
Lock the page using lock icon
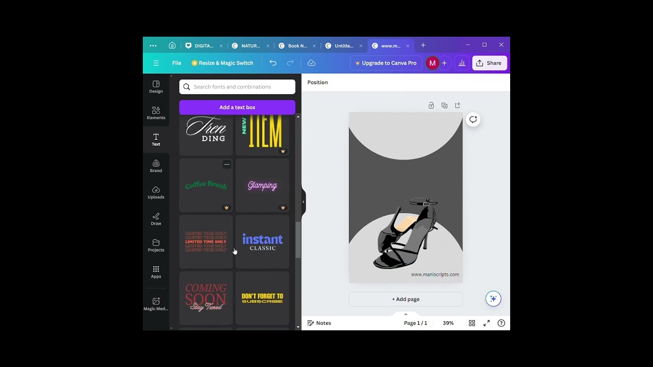[x=431, y=106]
